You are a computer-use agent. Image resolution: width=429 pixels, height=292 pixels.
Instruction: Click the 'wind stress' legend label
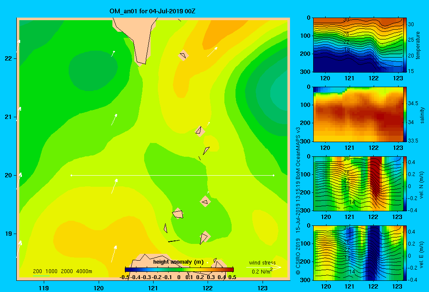click(x=262, y=263)
